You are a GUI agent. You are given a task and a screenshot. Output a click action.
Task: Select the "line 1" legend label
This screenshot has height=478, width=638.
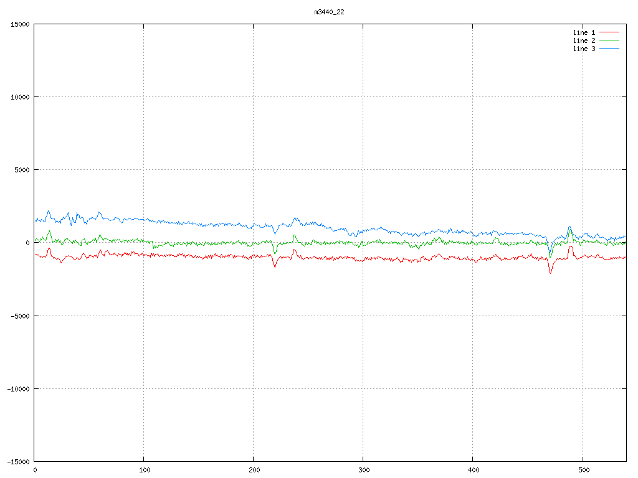coord(584,32)
